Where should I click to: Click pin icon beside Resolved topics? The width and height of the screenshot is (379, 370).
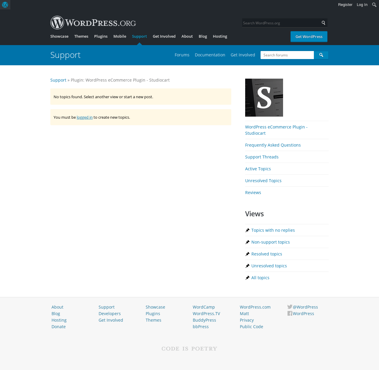[x=248, y=254]
